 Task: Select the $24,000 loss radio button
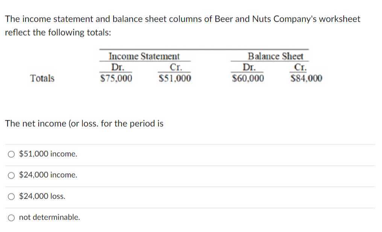coord(11,196)
